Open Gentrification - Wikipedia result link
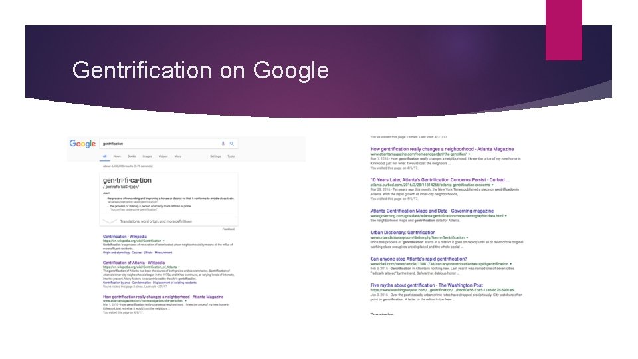The height and width of the screenshot is (359, 638). pos(124,237)
